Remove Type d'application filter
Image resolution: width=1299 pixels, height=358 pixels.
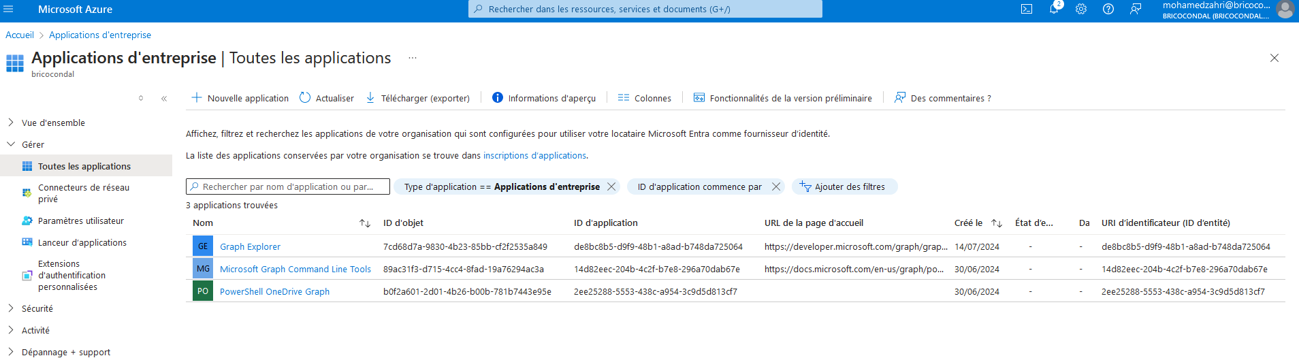click(x=611, y=186)
